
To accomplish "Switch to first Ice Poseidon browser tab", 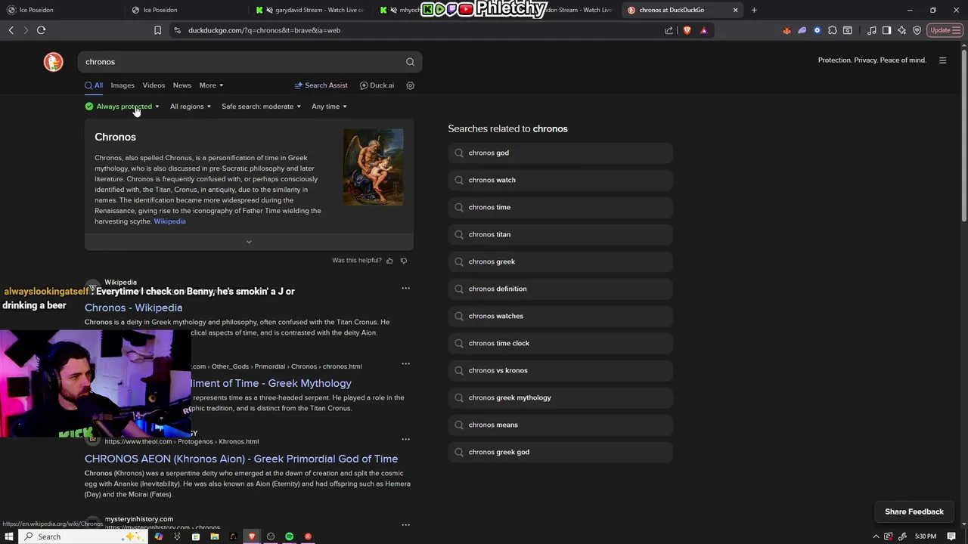I will pyautogui.click(x=60, y=10).
